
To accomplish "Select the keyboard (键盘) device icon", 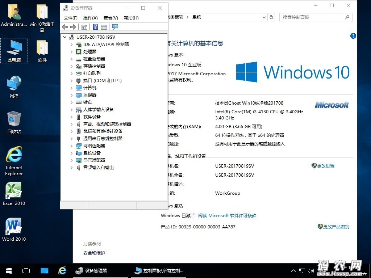I will (79, 102).
